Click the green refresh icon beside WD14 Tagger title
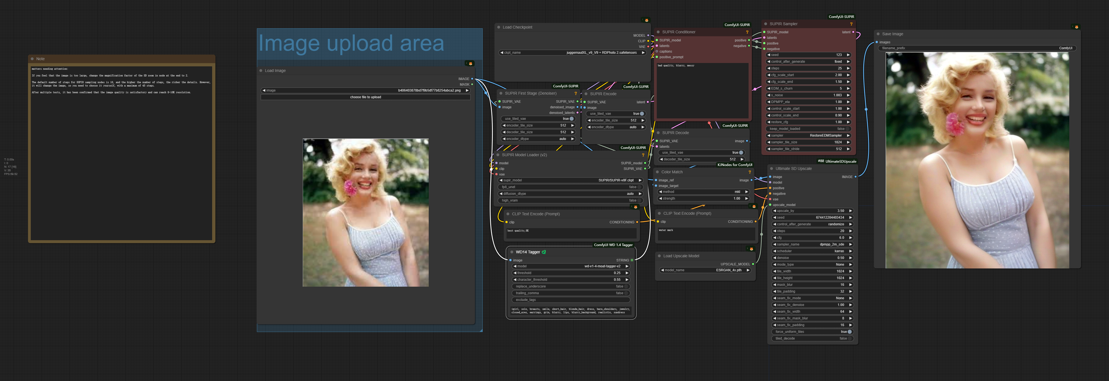 point(544,252)
